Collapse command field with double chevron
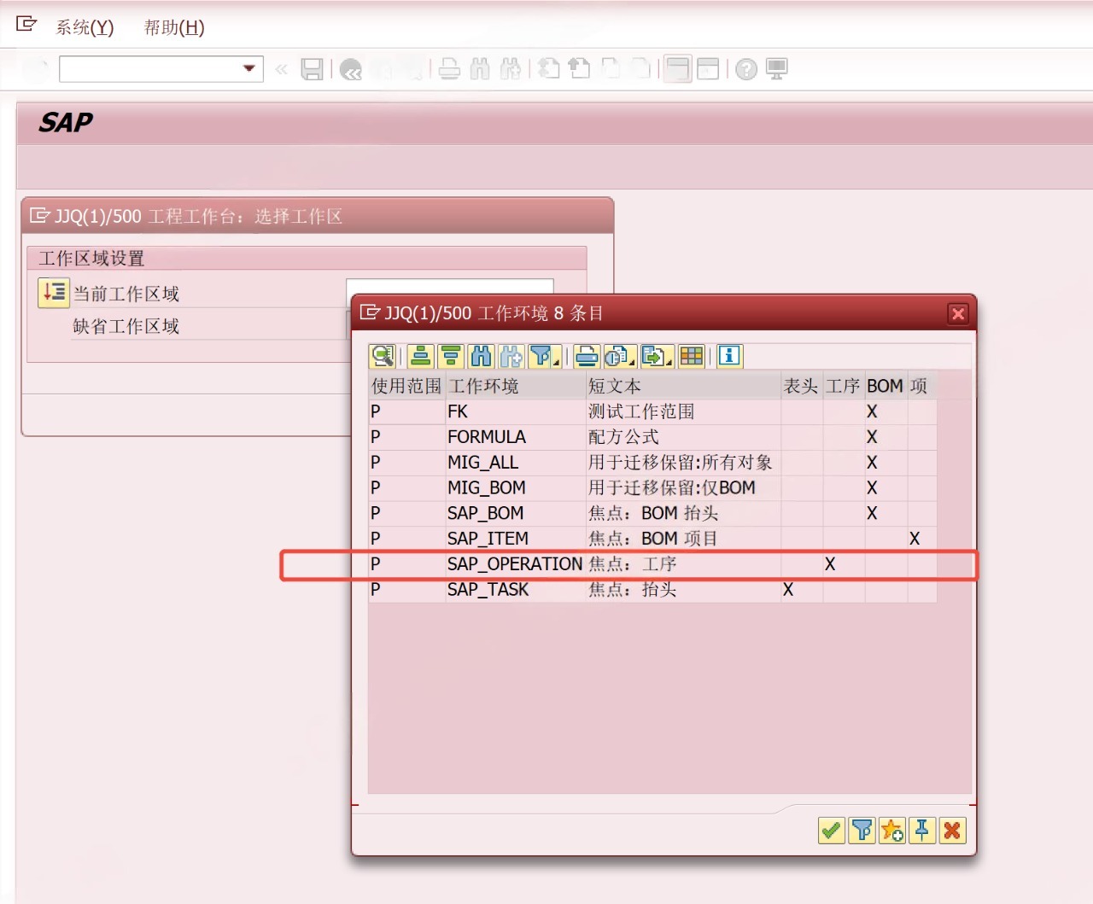The height and width of the screenshot is (904, 1093). click(x=281, y=69)
